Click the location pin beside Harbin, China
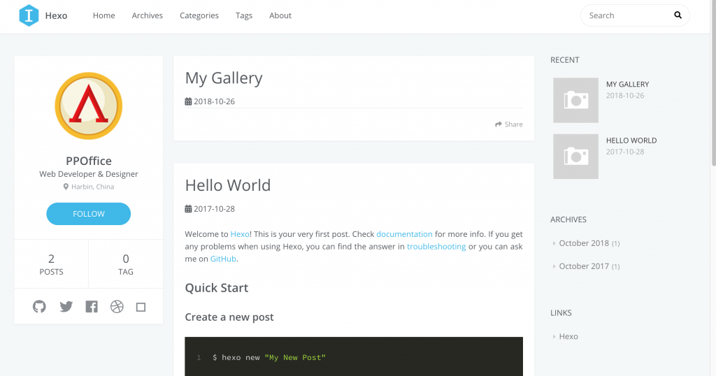 tap(66, 187)
